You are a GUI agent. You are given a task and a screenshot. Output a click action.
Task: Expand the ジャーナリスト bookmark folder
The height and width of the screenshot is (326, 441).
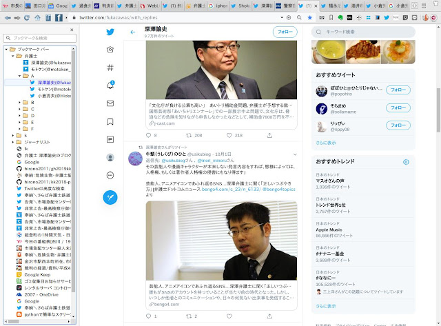[13, 143]
